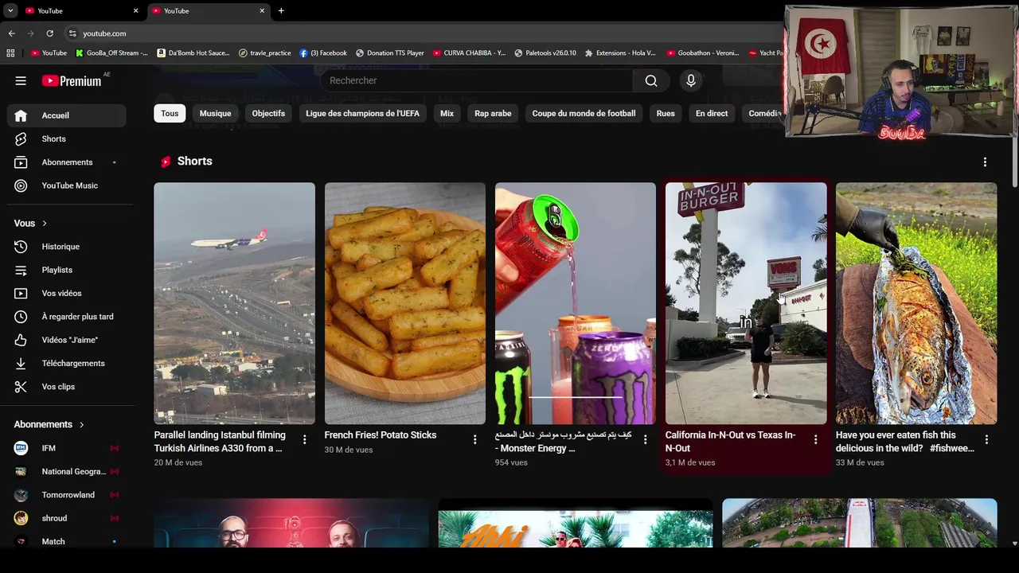The image size is (1019, 573).
Task: Play the In-N-Out Burger short thumbnail
Action: [746, 303]
